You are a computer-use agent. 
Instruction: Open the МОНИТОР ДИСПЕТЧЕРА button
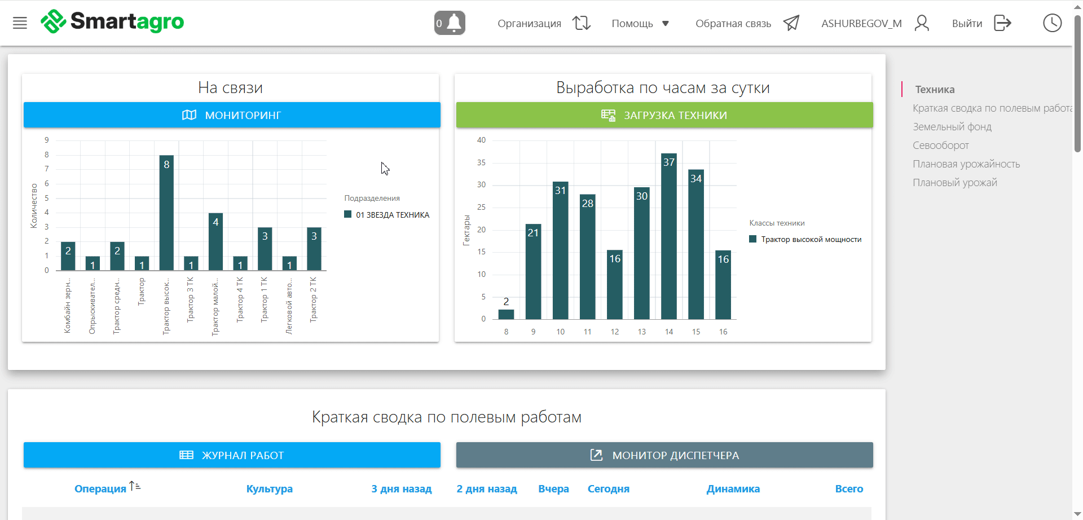point(664,455)
